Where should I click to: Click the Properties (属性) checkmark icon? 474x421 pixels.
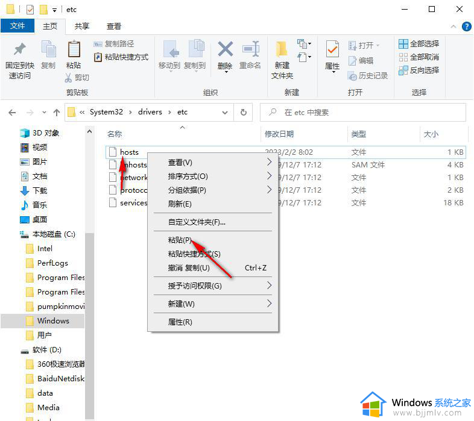tap(332, 49)
